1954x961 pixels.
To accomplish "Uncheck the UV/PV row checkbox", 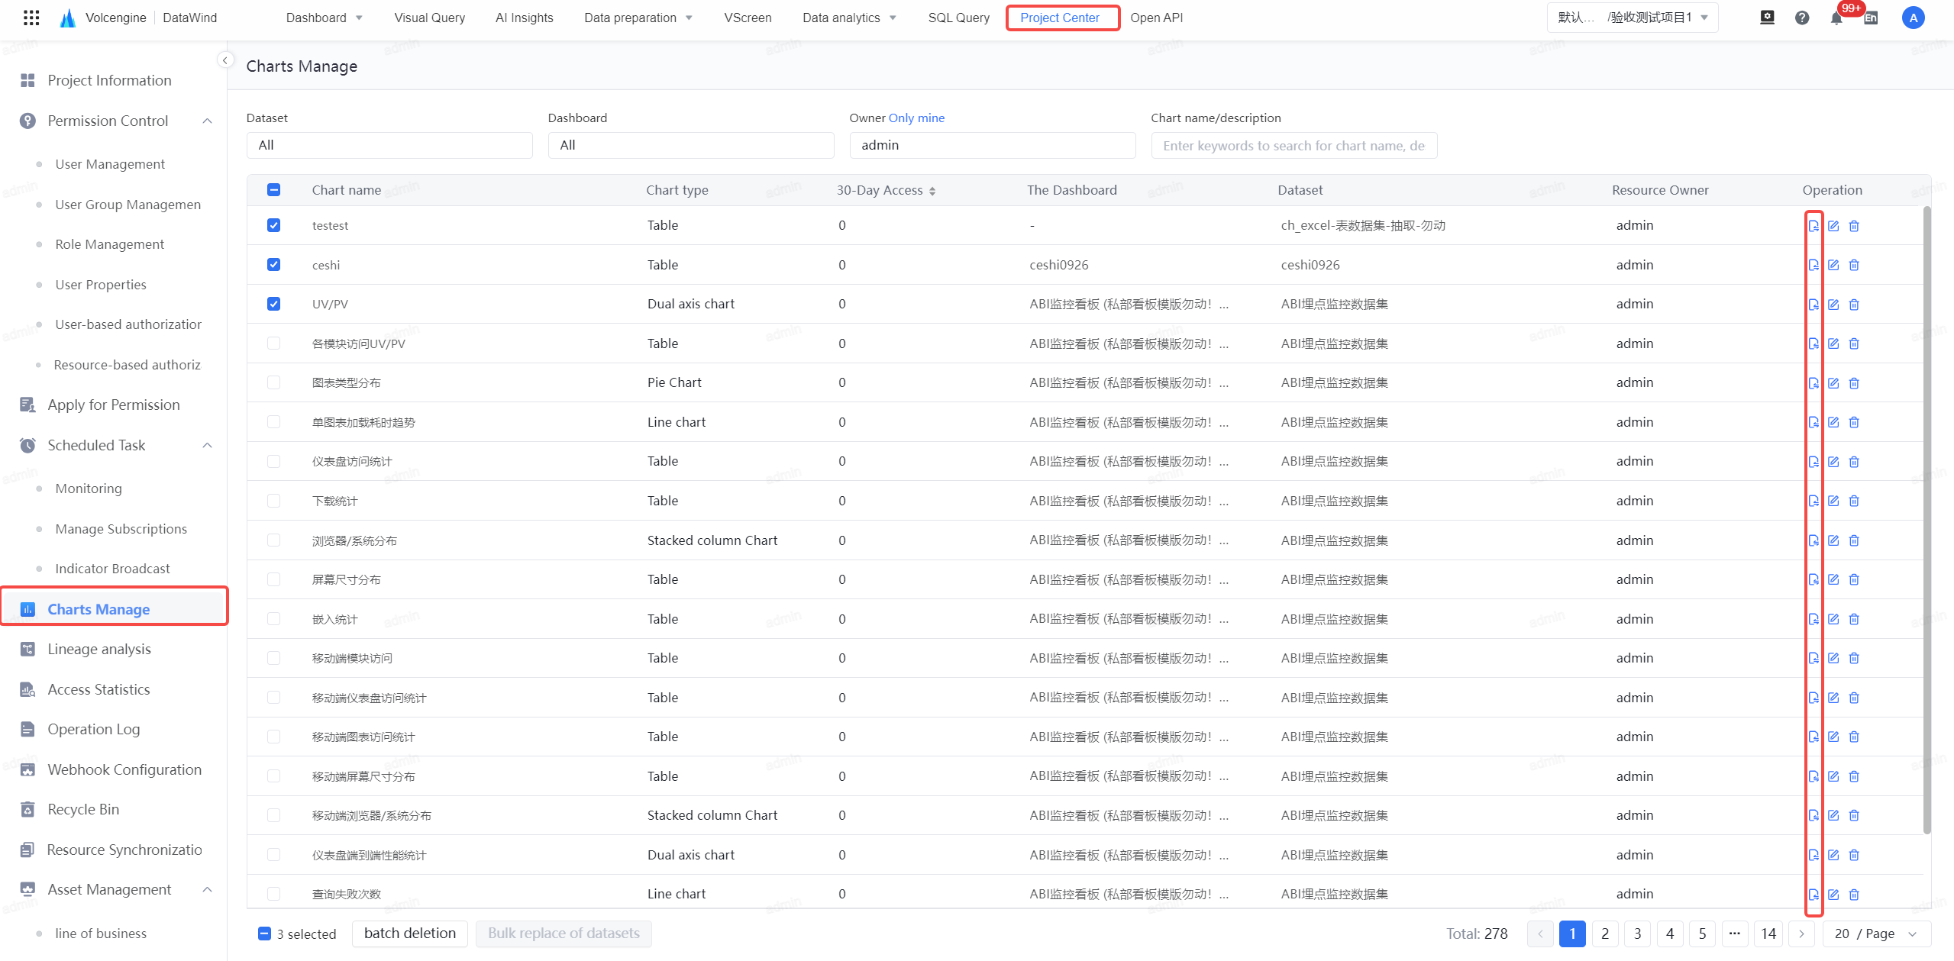I will click(273, 304).
